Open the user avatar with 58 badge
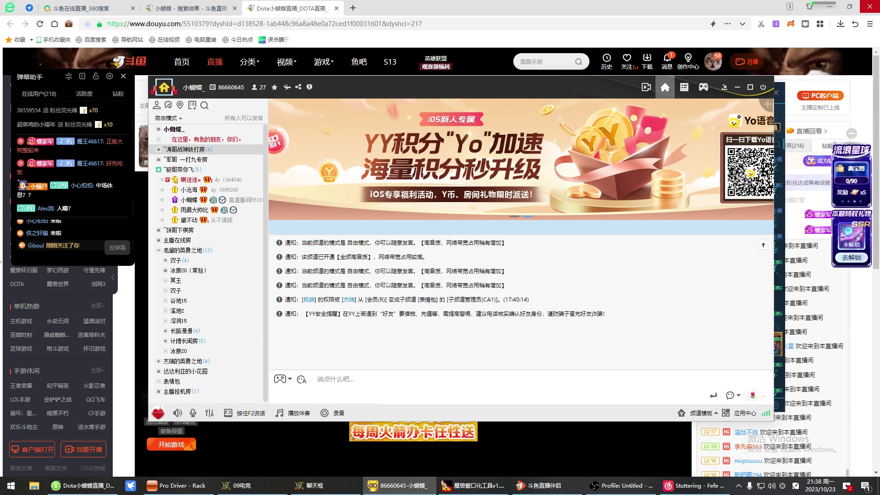The width and height of the screenshot is (880, 495). (x=713, y=61)
